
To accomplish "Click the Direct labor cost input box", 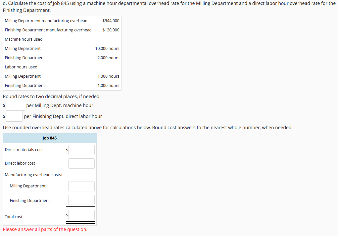I will (81, 163).
